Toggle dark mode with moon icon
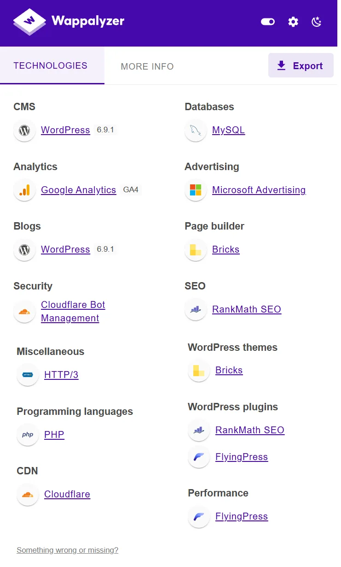Image resolution: width=341 pixels, height=567 pixels. pyautogui.click(x=317, y=22)
